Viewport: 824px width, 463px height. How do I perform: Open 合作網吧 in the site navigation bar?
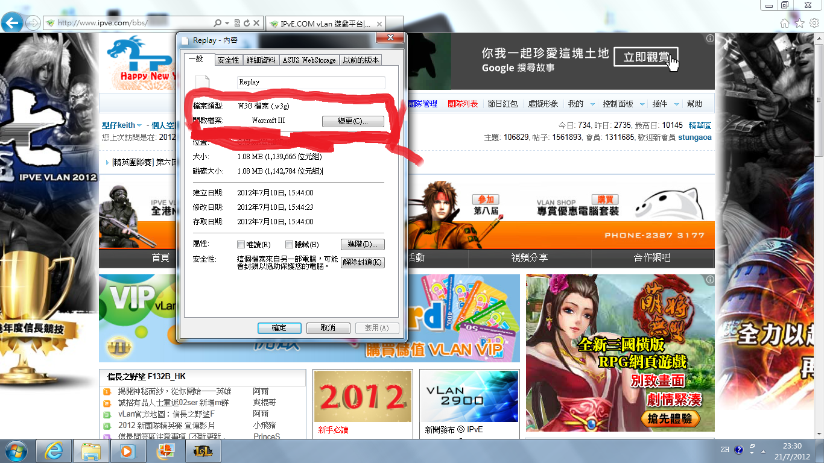(x=652, y=257)
